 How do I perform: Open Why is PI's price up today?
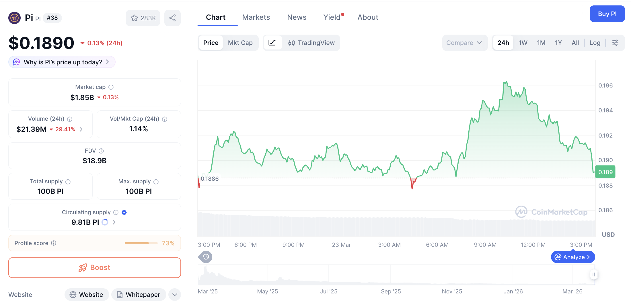pyautogui.click(x=62, y=62)
